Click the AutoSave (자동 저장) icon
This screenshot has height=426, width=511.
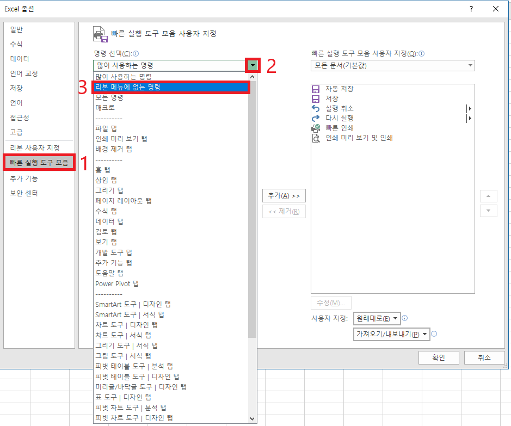[x=316, y=89]
